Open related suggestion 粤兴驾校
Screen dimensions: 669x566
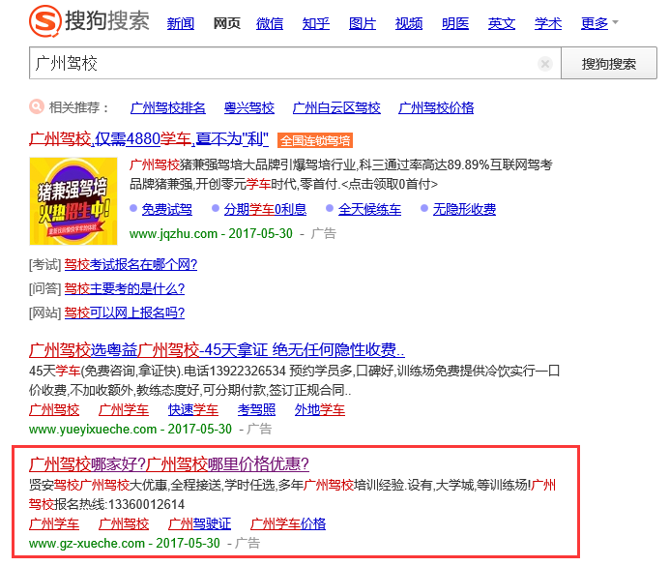click(249, 107)
